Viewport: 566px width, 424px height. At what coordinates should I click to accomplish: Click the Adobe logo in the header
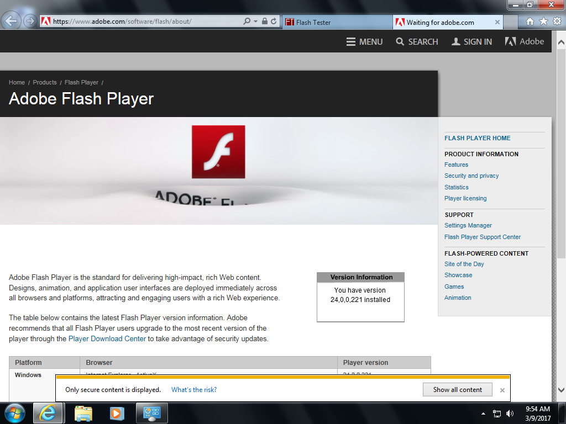pos(524,41)
